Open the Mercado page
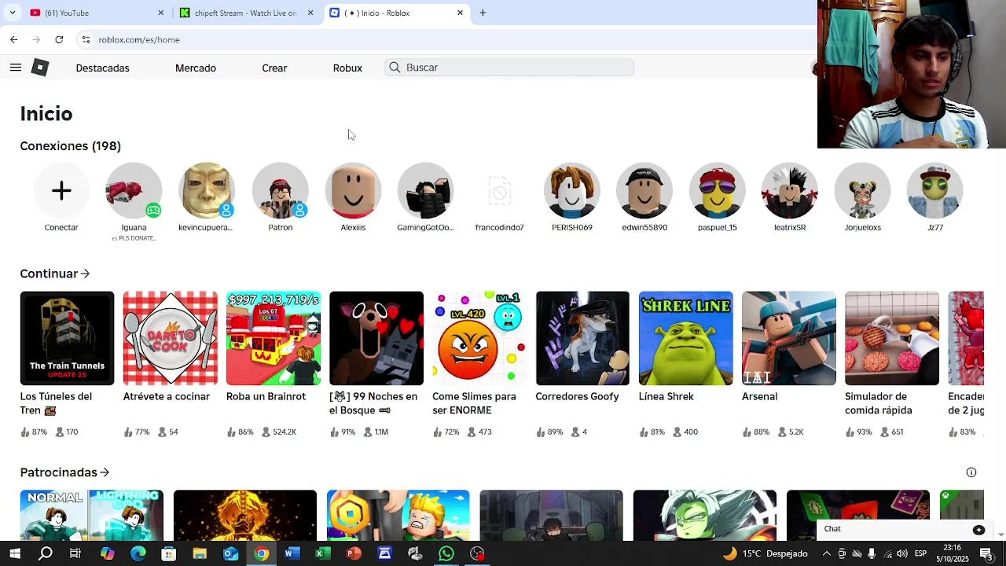The image size is (1006, 566). pos(196,68)
